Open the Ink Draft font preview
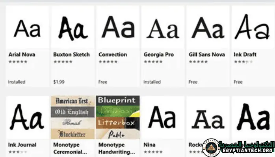 pyautogui.click(x=251, y=28)
